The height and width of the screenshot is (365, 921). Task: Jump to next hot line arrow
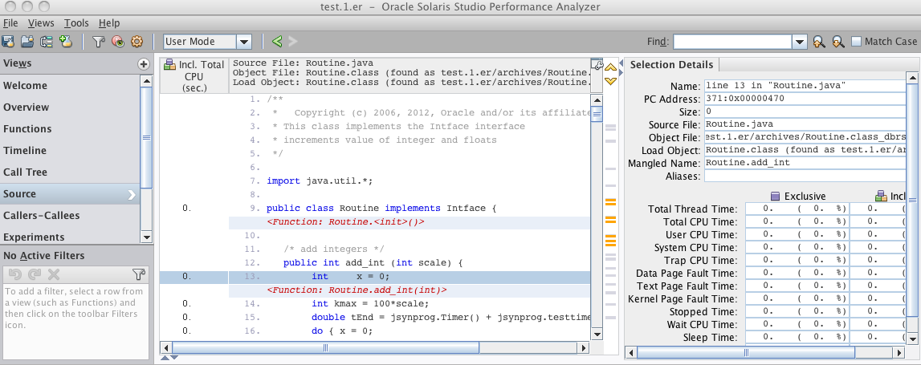(610, 80)
